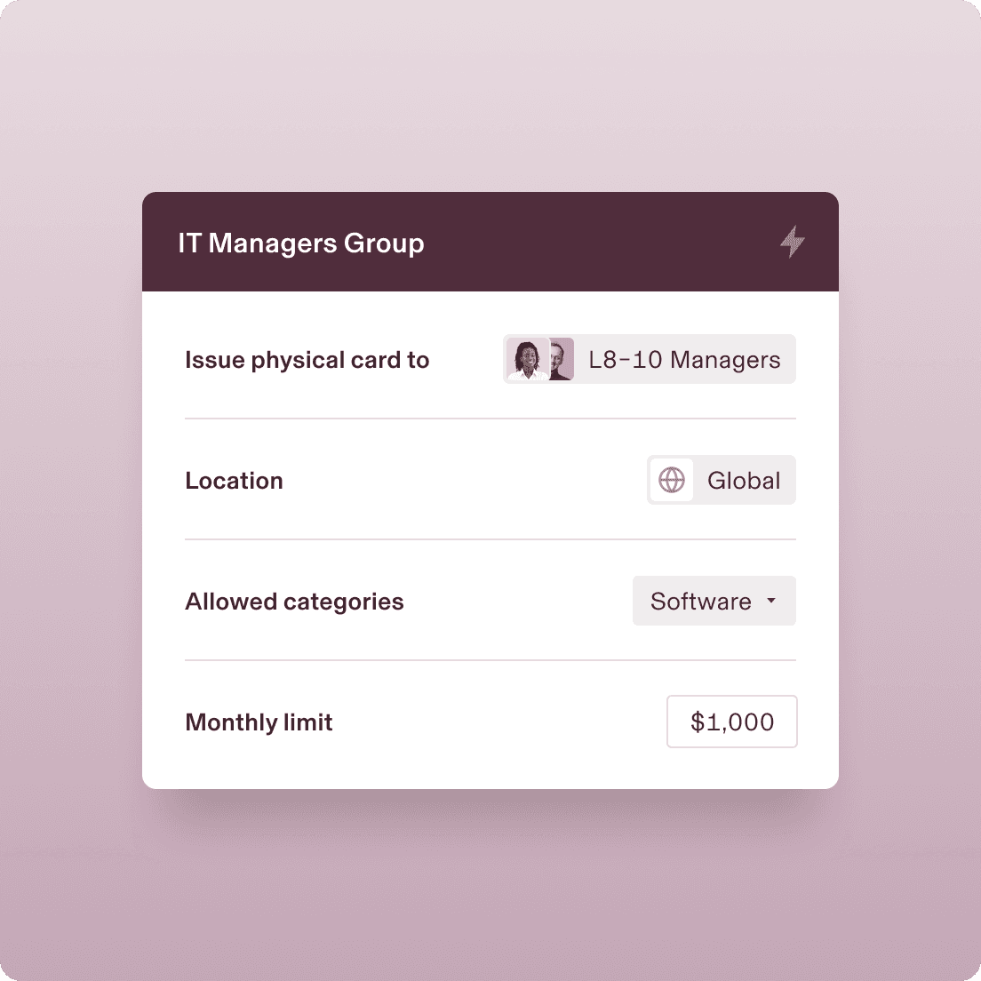Viewport: 981px width, 981px height.
Task: Open the L8-10 Managers group chip
Action: pyautogui.click(x=648, y=359)
